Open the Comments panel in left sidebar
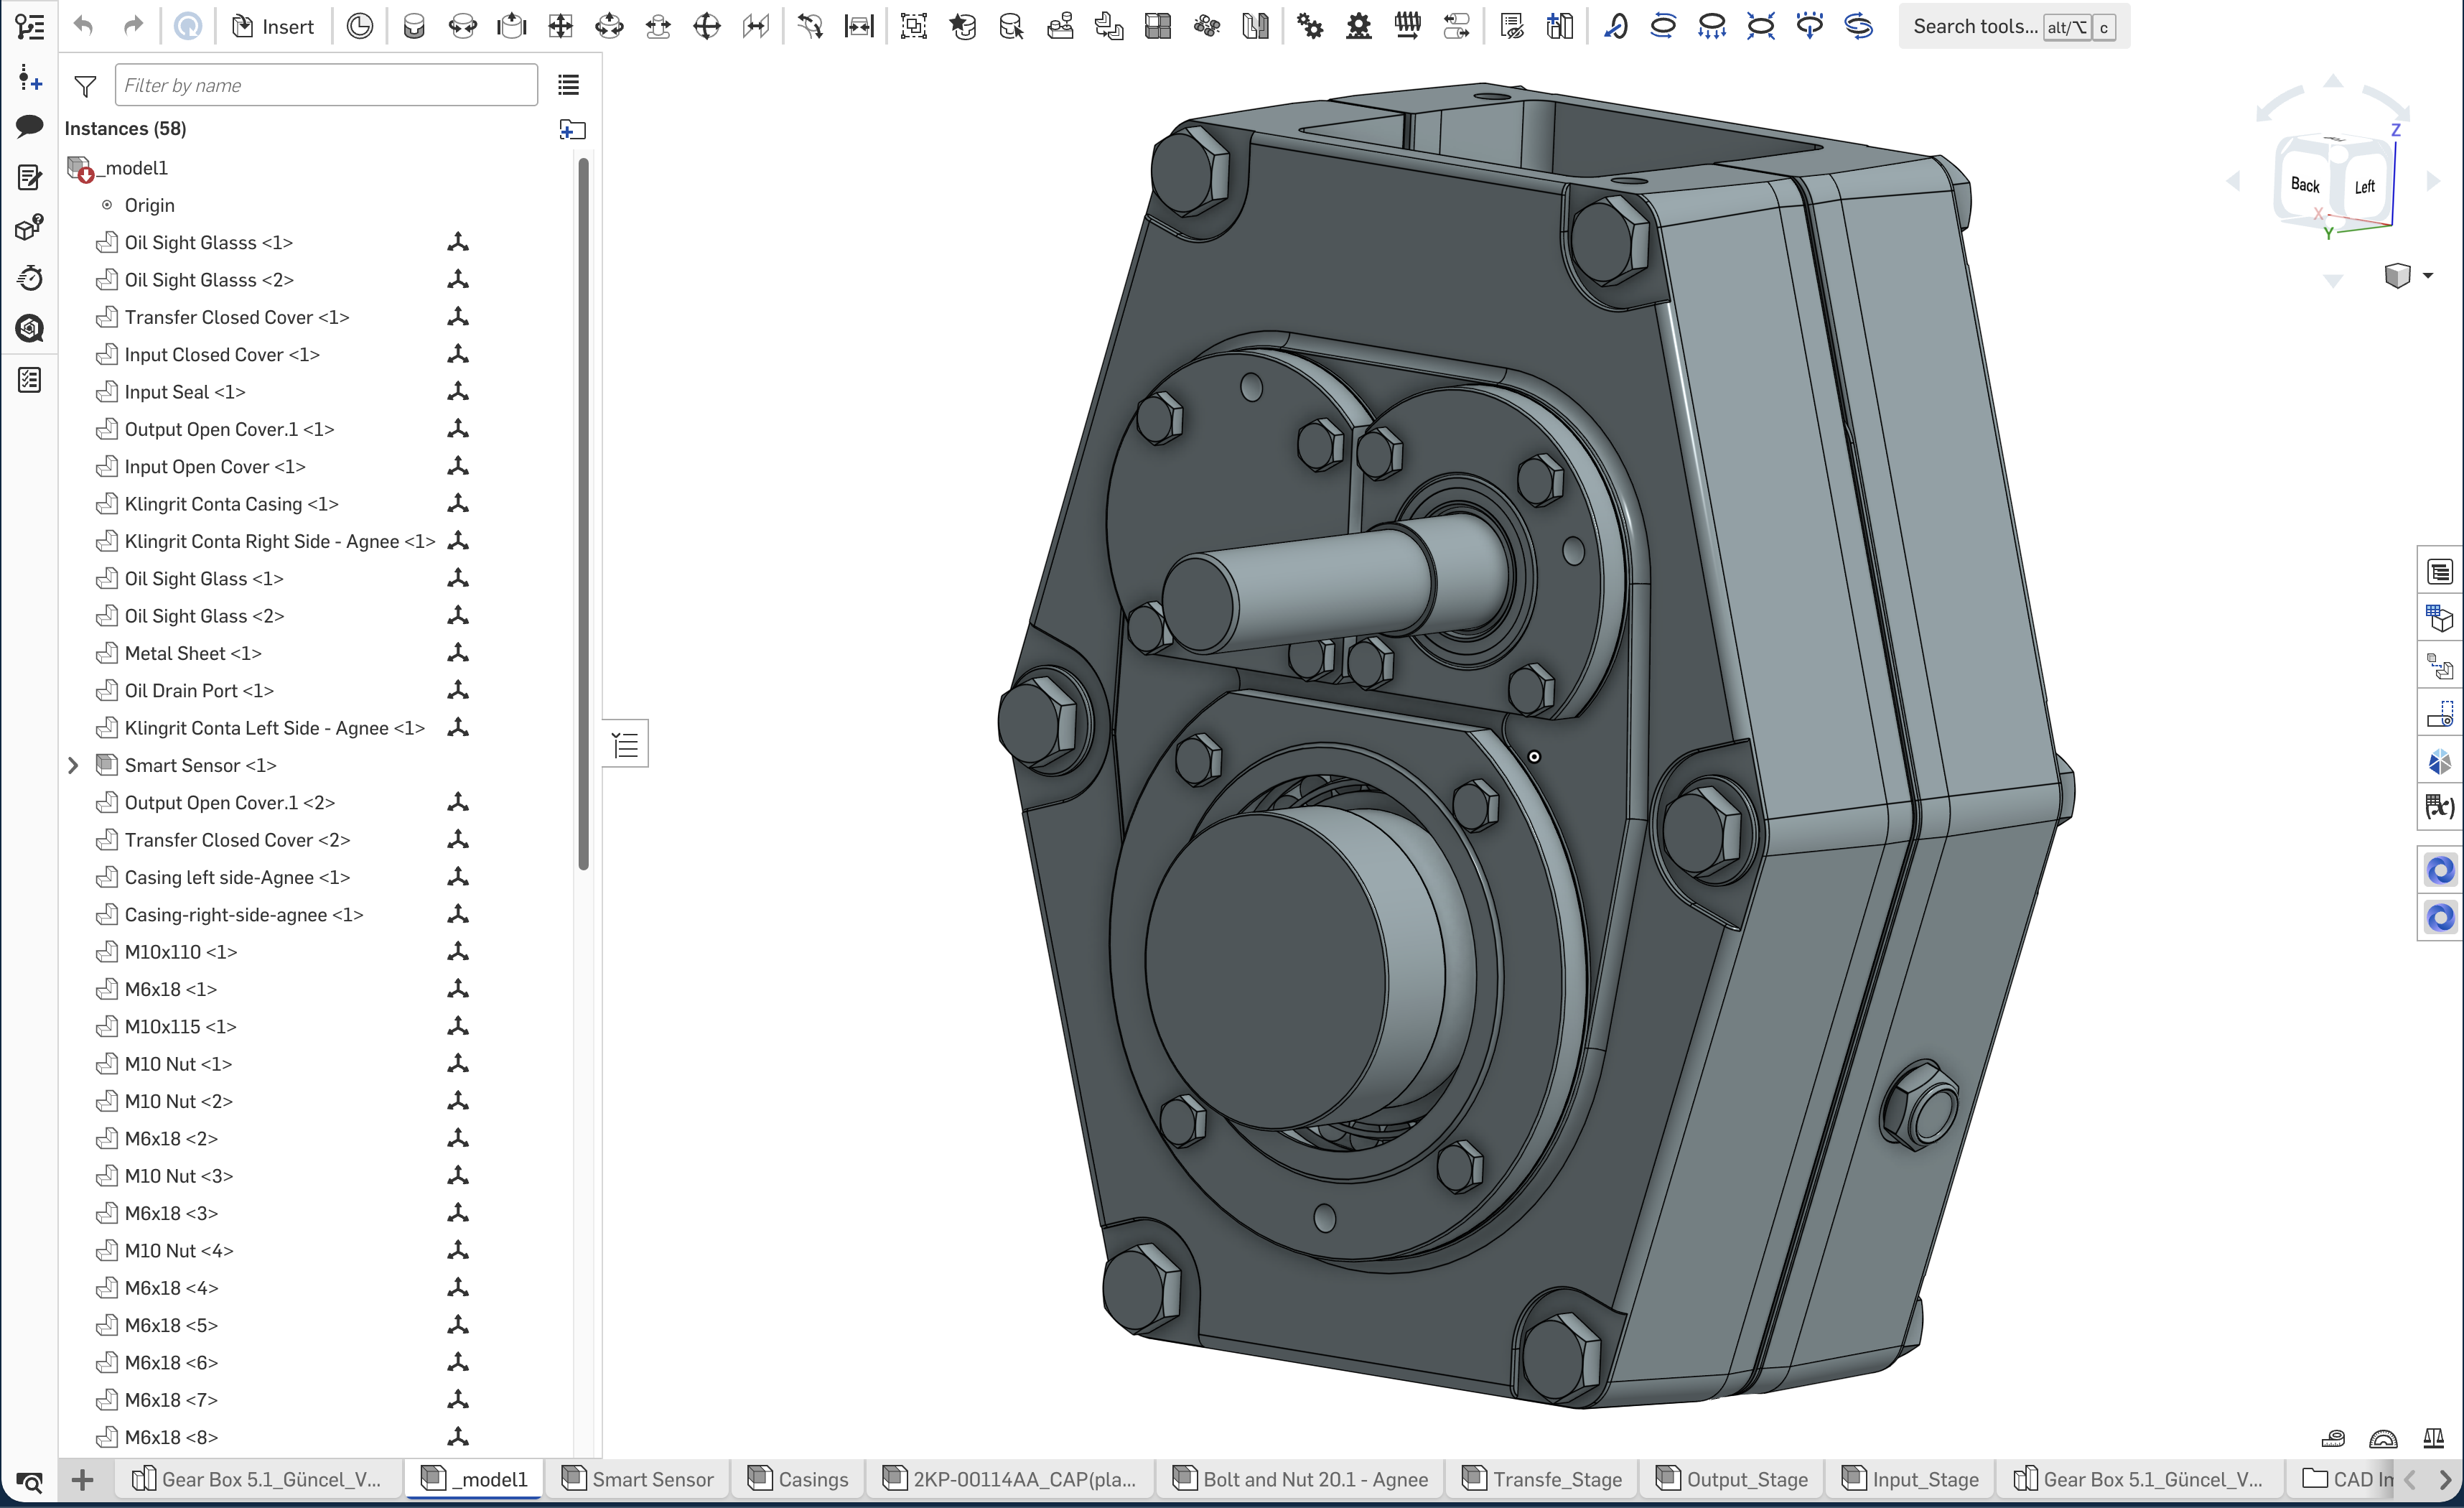This screenshot has height=1508, width=2464. 30,127
